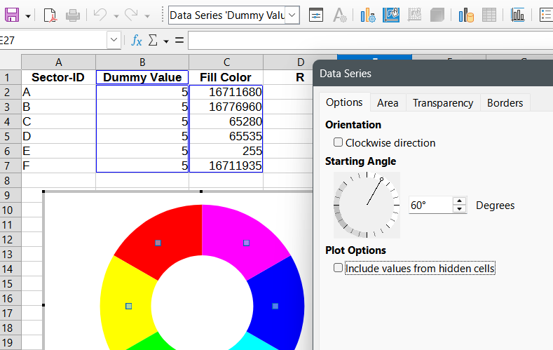Image resolution: width=553 pixels, height=350 pixels.
Task: Switch to the Borders tab
Action: 505,102
